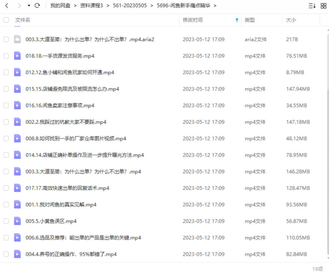Sort by 修改时间 column header

point(193,20)
